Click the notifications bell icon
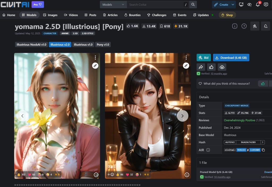The height and width of the screenshot is (187, 272). tap(257, 5)
